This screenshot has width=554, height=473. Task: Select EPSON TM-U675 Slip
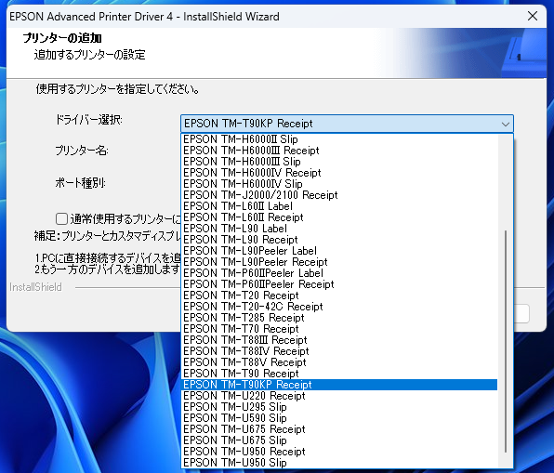[x=339, y=440]
